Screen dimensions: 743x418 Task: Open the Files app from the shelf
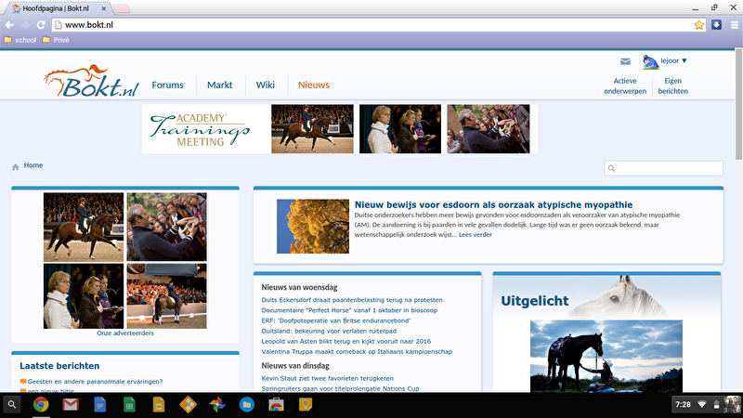(247, 405)
